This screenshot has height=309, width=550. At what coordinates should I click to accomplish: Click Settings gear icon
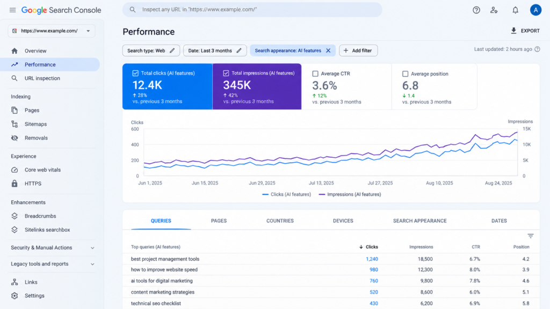(x=15, y=296)
